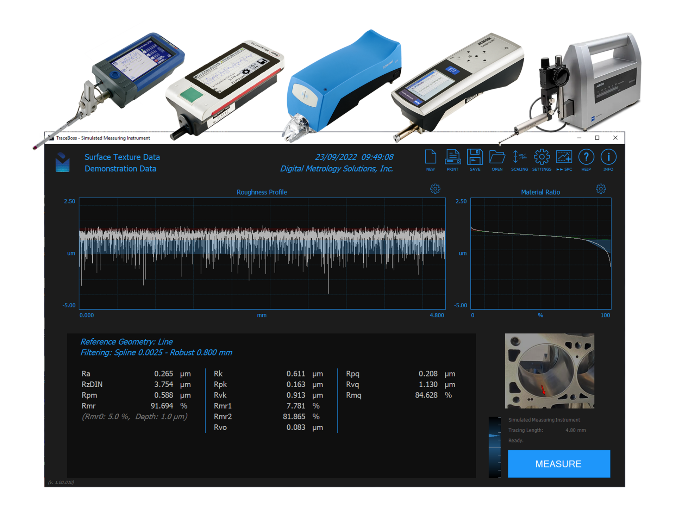
Task: Open Material Ratio settings gear
Action: (601, 188)
